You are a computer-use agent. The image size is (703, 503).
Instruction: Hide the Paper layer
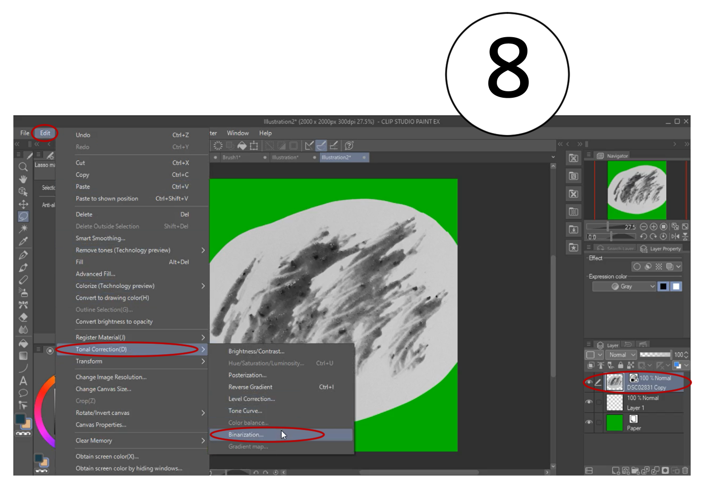pos(588,422)
